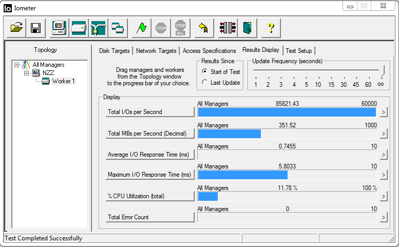The width and height of the screenshot is (399, 247).
Task: Click the Total Error Count button
Action: click(150, 217)
